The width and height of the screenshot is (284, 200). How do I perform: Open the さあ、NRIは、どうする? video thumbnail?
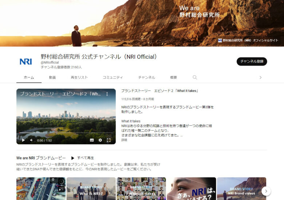click(x=192, y=189)
